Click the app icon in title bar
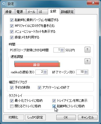Image resolution: width=101 pixels, height=124 pixels. click(4, 4)
